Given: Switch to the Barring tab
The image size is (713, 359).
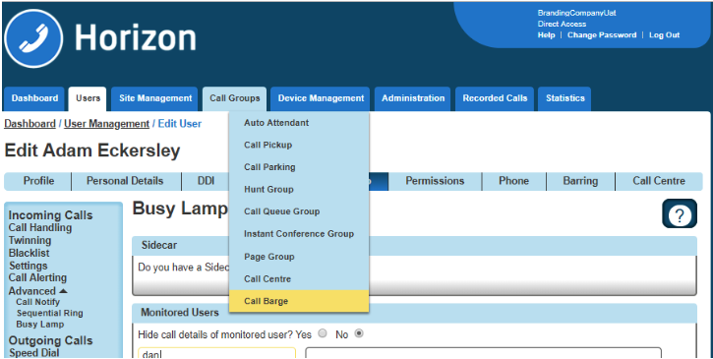Looking at the screenshot, I should 580,181.
